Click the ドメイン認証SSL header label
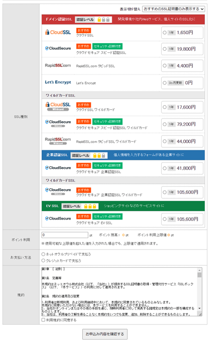 pos(59,19)
